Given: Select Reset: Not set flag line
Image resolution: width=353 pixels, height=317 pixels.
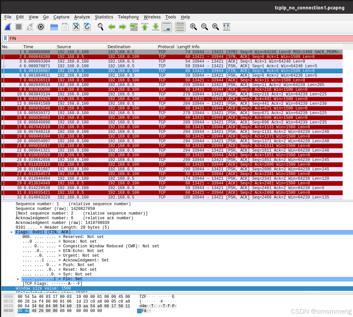Looking at the screenshot, I should click(60, 270).
